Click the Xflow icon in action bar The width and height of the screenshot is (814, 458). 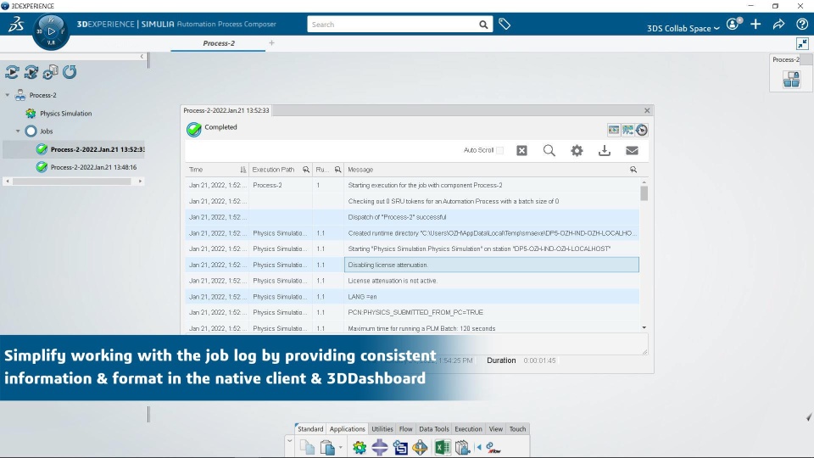coord(493,448)
